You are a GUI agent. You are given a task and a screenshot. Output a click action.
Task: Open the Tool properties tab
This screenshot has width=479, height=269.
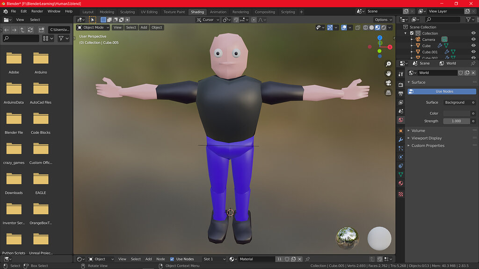(x=401, y=74)
